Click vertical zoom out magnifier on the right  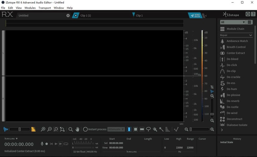coord(212,121)
